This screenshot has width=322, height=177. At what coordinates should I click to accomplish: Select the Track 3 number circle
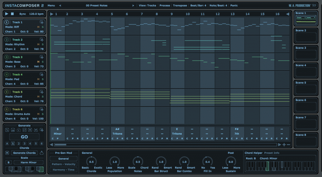click(7, 57)
